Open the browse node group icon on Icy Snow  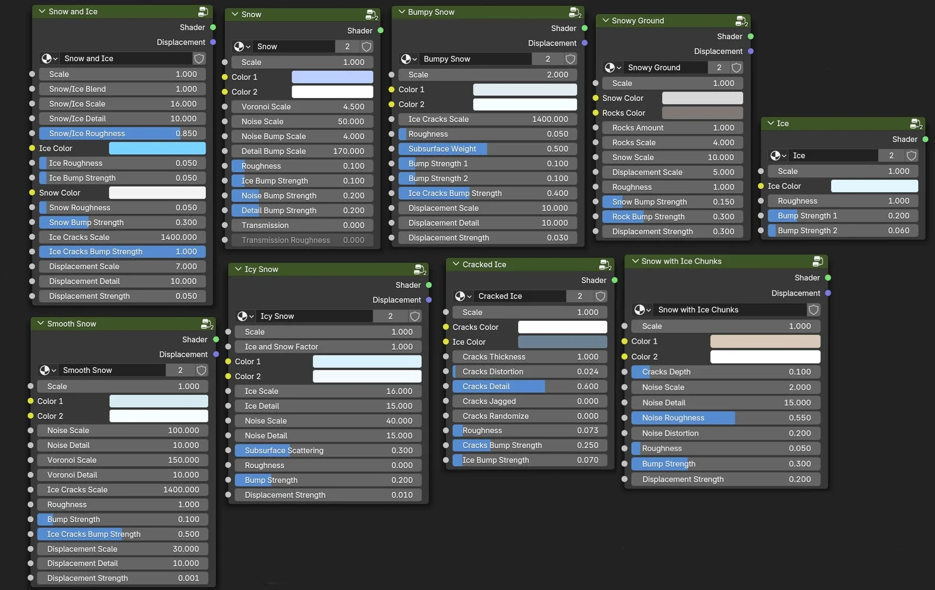click(243, 316)
